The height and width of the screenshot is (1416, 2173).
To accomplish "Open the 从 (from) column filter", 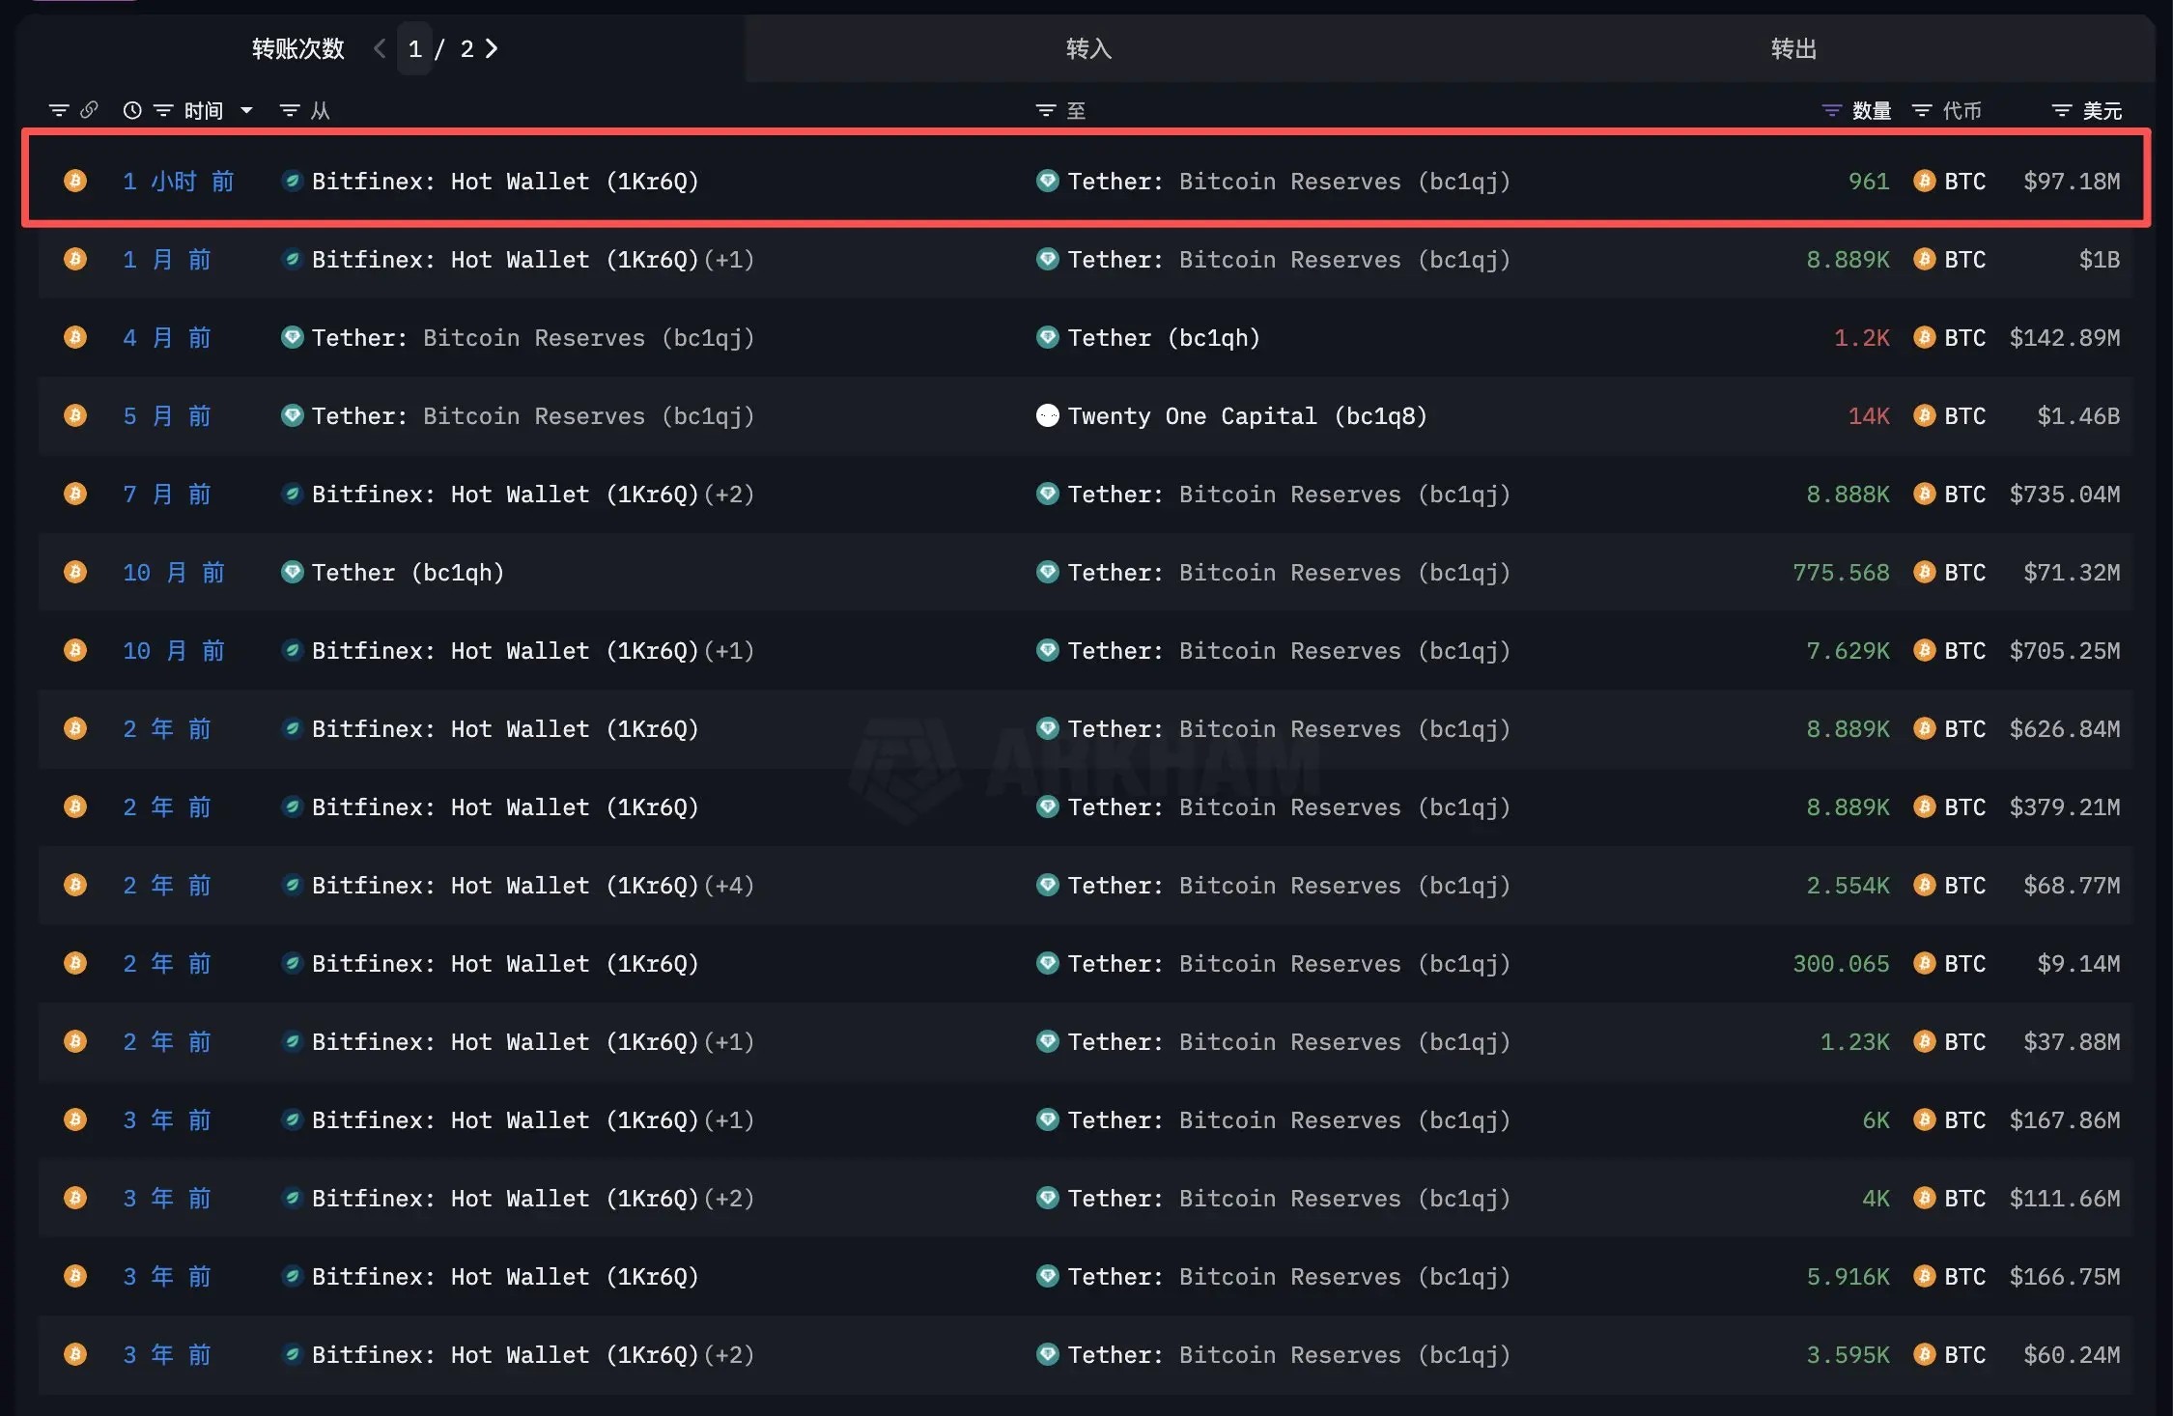I will point(290,110).
